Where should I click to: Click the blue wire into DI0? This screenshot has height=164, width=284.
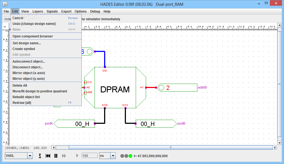[105, 59]
